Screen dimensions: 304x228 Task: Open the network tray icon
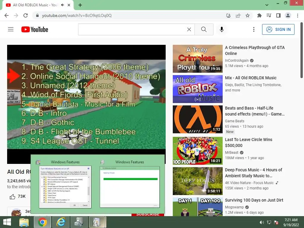coord(269,222)
